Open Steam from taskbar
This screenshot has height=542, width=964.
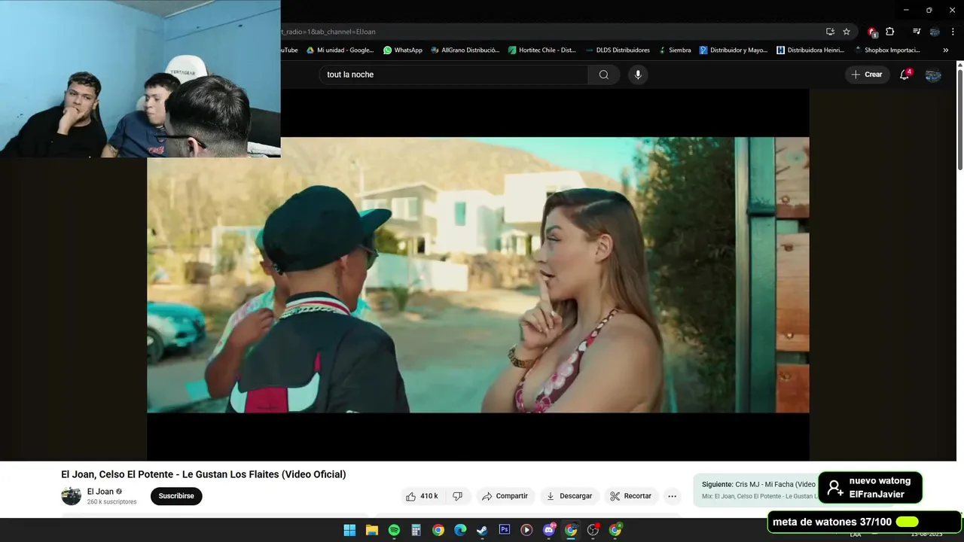tap(482, 530)
